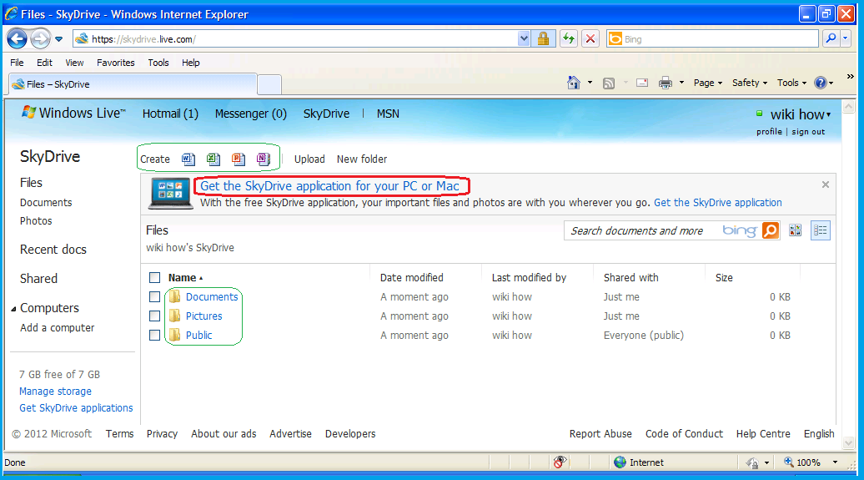Click the security lock icon in address bar
Viewport: 864px width, 480px height.
[543, 38]
